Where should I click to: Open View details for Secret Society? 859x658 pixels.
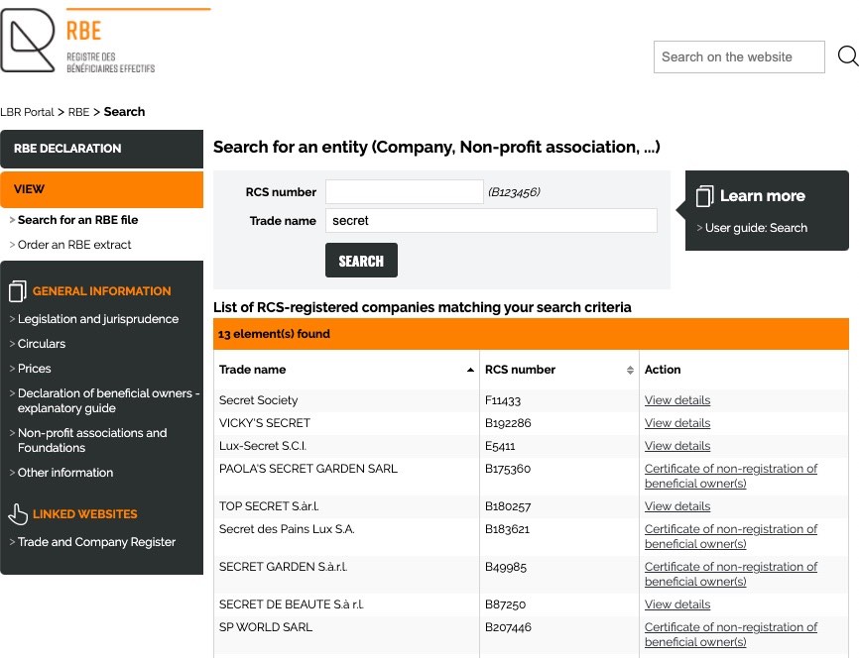(677, 400)
